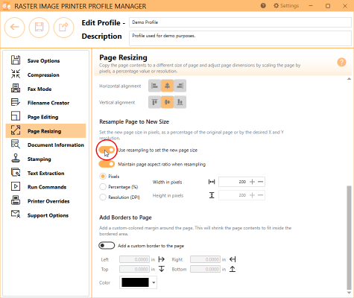354x298 pixels.
Task: Click the back arrow button
Action: 15,27
